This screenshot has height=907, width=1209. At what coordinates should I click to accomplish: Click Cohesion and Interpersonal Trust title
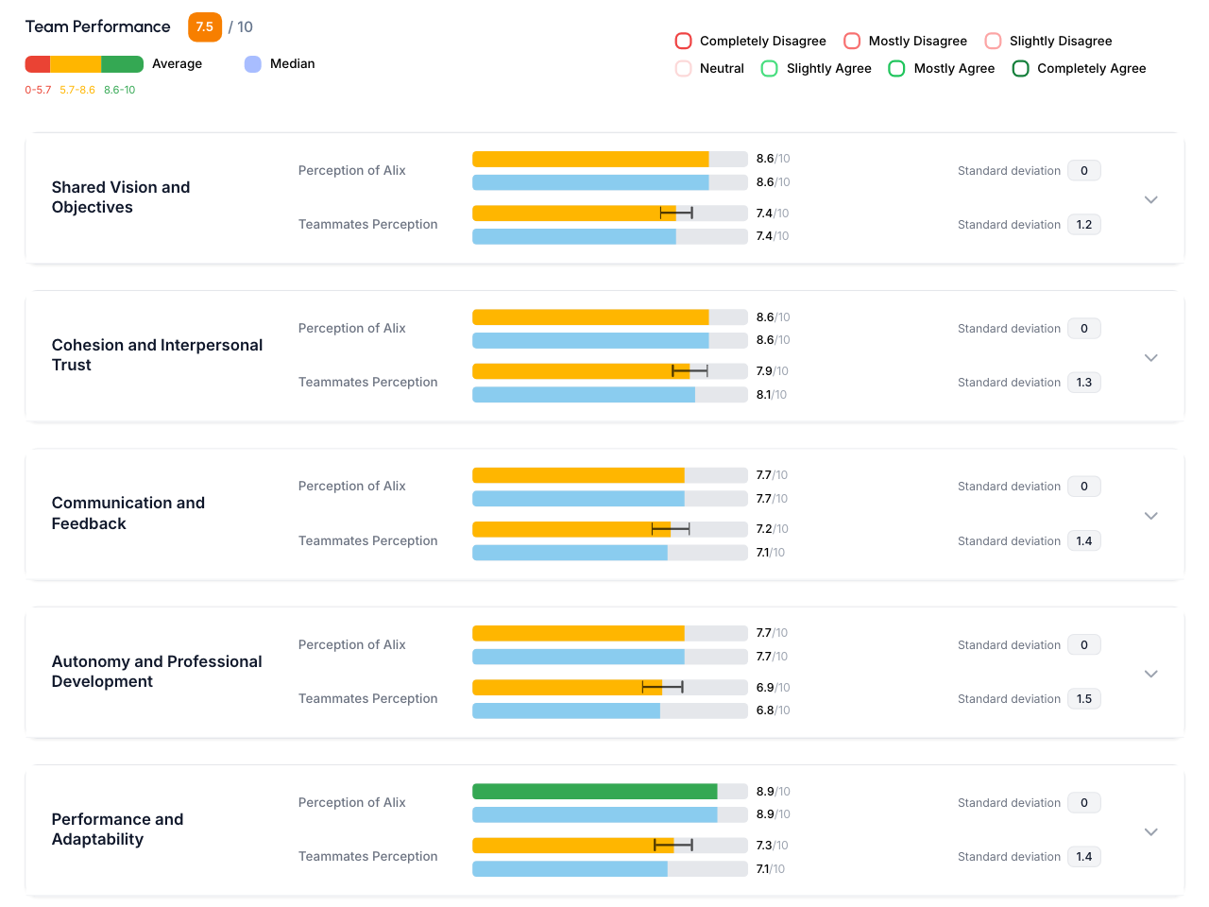[x=158, y=355]
